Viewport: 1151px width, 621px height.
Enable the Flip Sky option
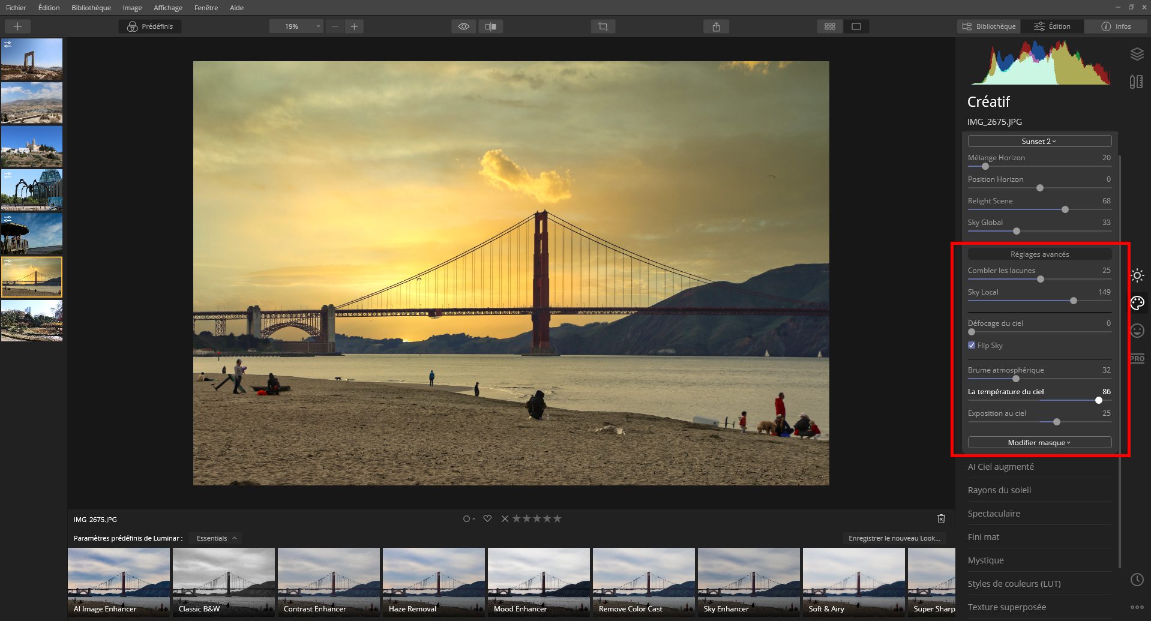(x=971, y=345)
